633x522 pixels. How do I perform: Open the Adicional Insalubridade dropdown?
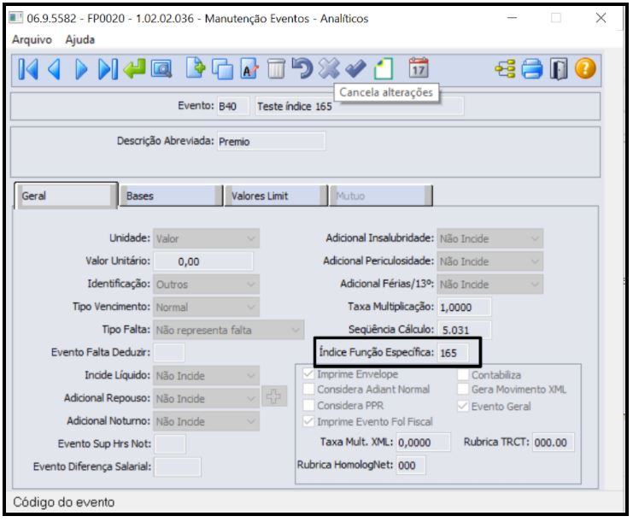pos(490,238)
